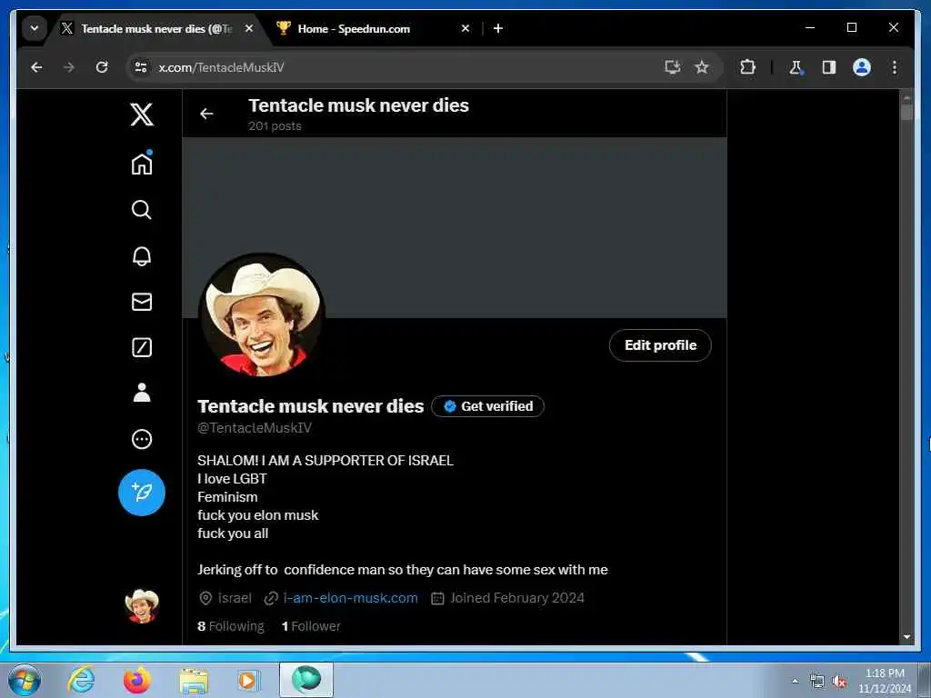The image size is (931, 698).
Task: Go back using profile header arrow
Action: coord(206,114)
